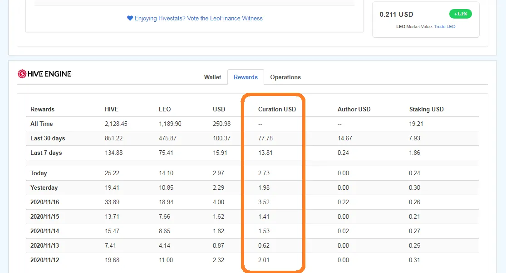Click the green +1.1% badge

[x=461, y=14]
